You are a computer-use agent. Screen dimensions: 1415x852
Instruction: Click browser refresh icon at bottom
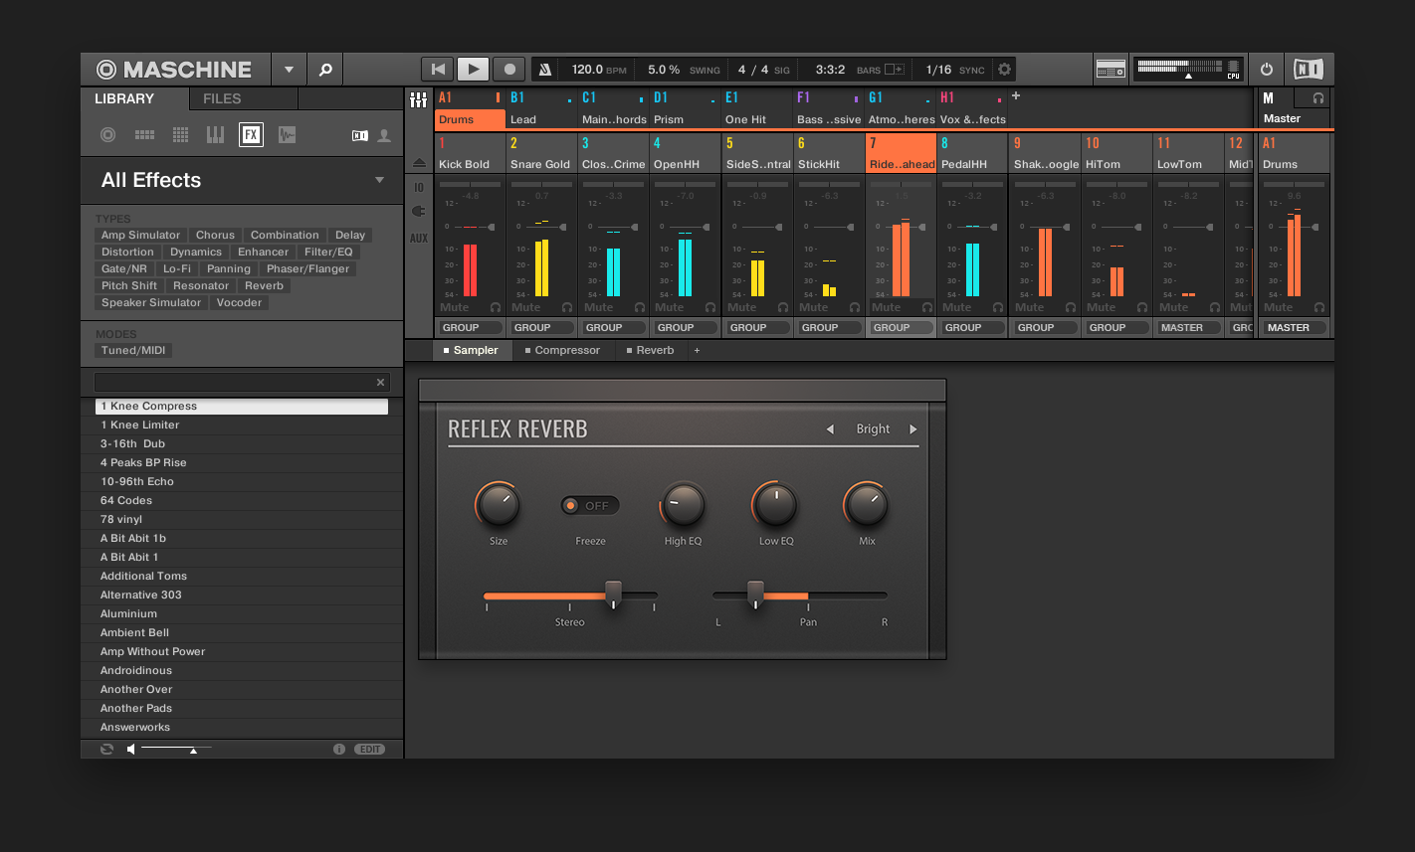coord(106,749)
